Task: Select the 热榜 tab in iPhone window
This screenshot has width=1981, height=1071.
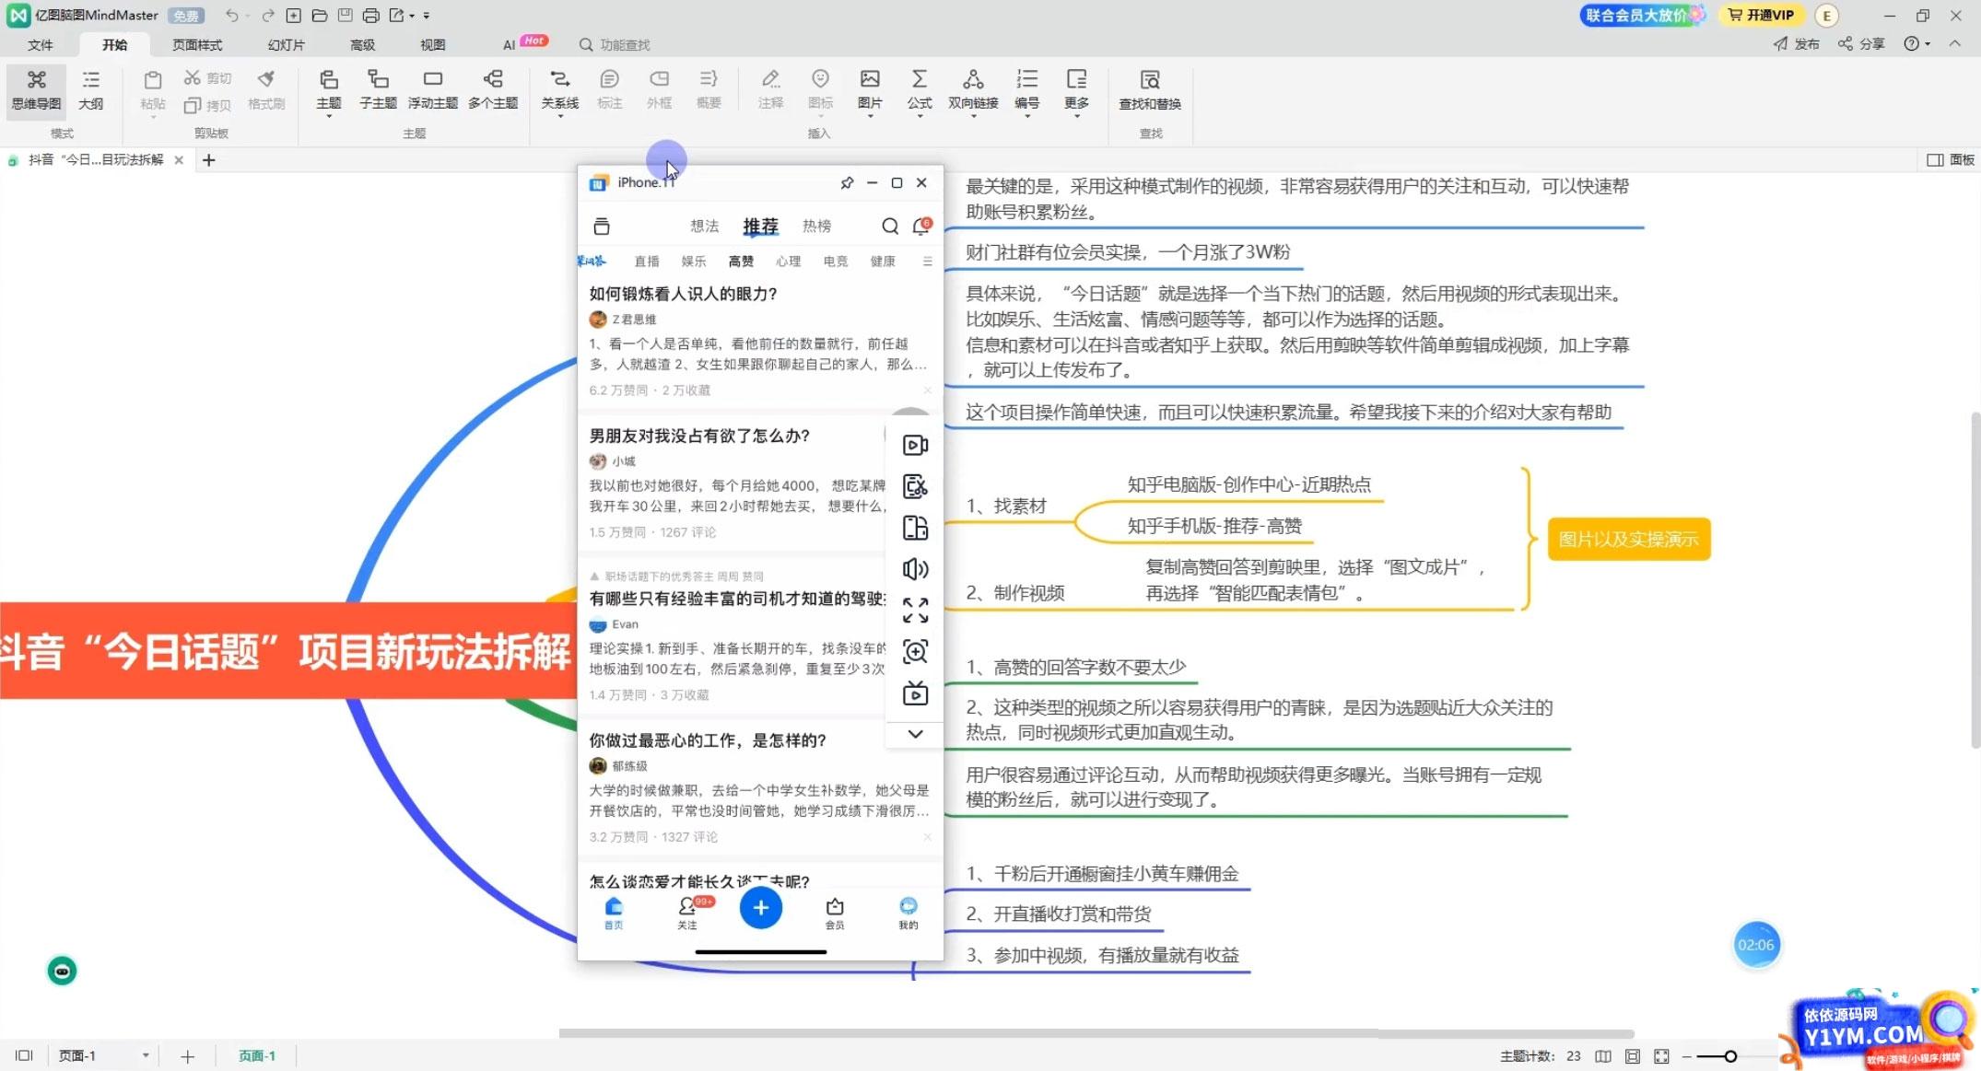Action: pyautogui.click(x=816, y=227)
